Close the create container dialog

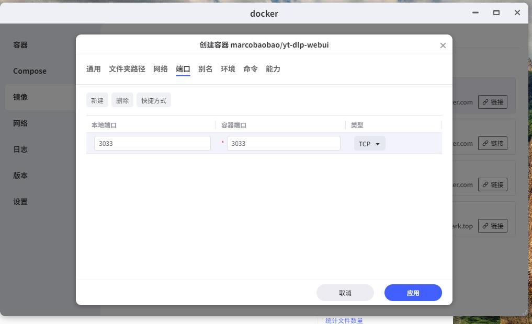coord(443,45)
